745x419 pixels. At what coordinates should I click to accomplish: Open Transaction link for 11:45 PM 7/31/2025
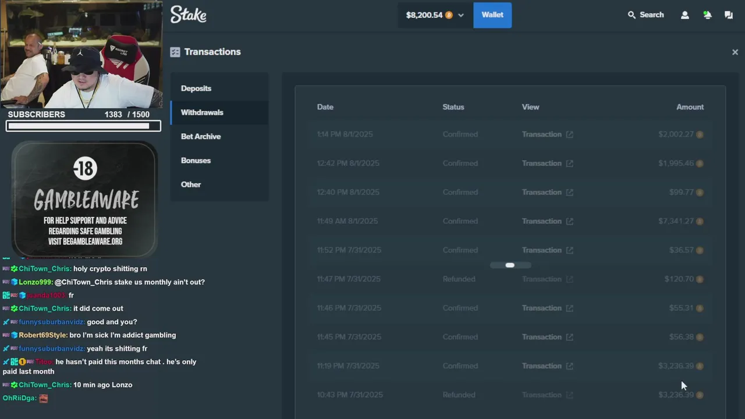[x=547, y=337]
